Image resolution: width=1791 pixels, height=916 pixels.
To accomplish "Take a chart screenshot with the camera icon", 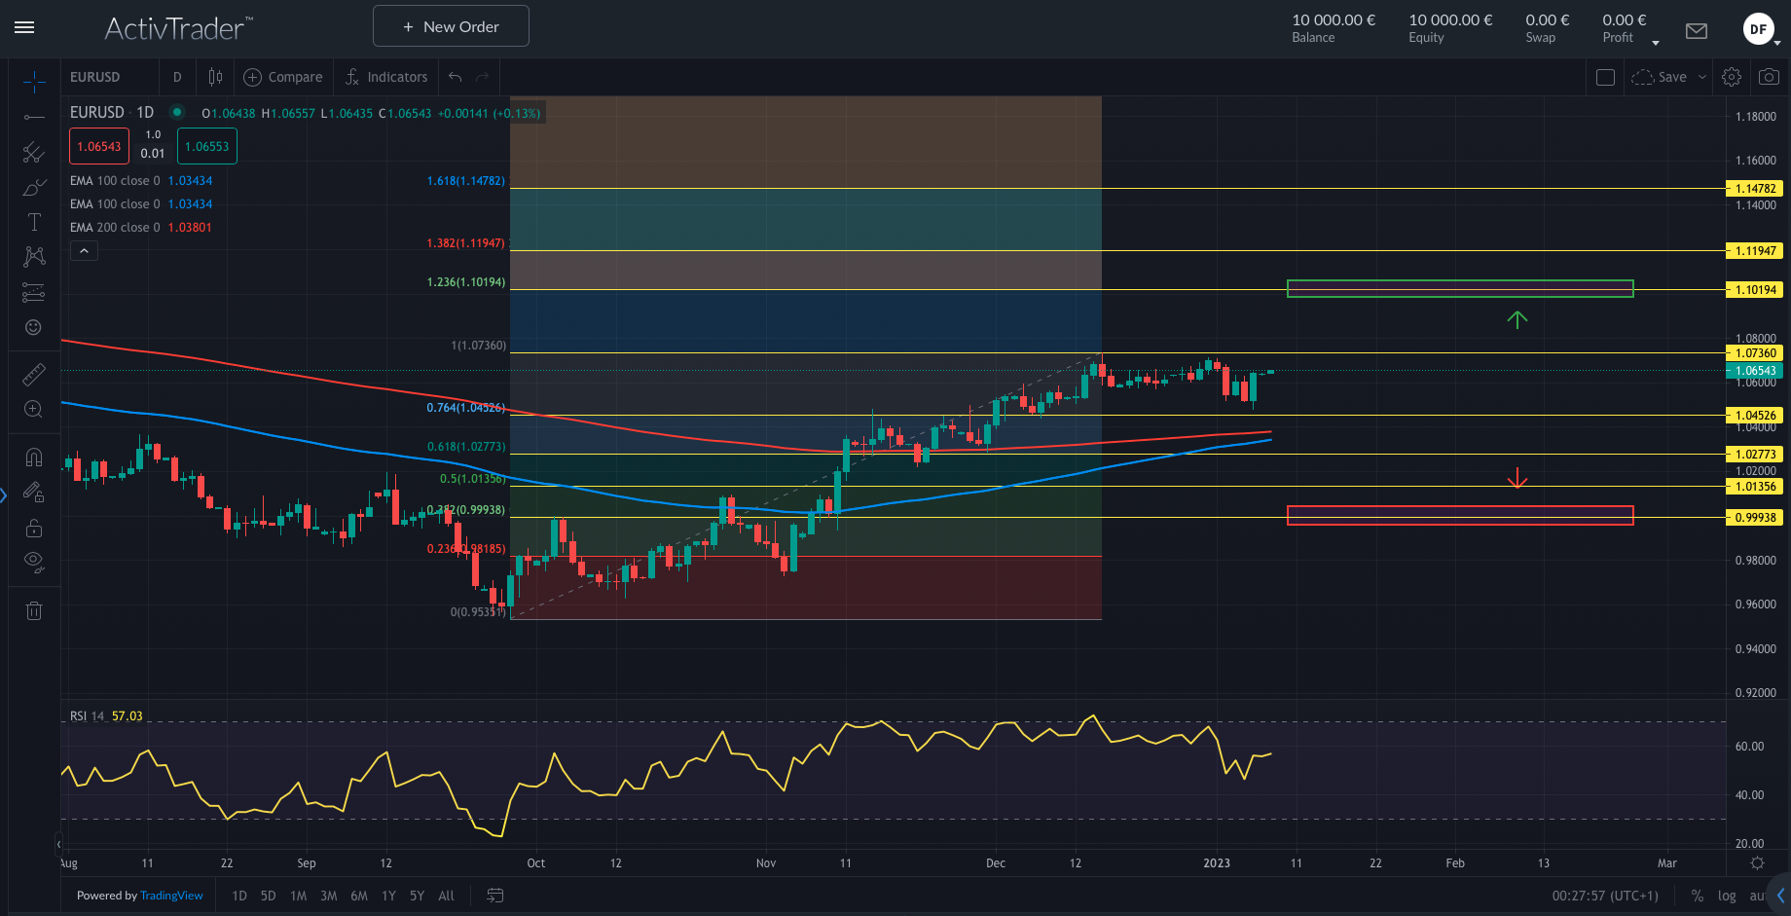I will click(x=1769, y=77).
